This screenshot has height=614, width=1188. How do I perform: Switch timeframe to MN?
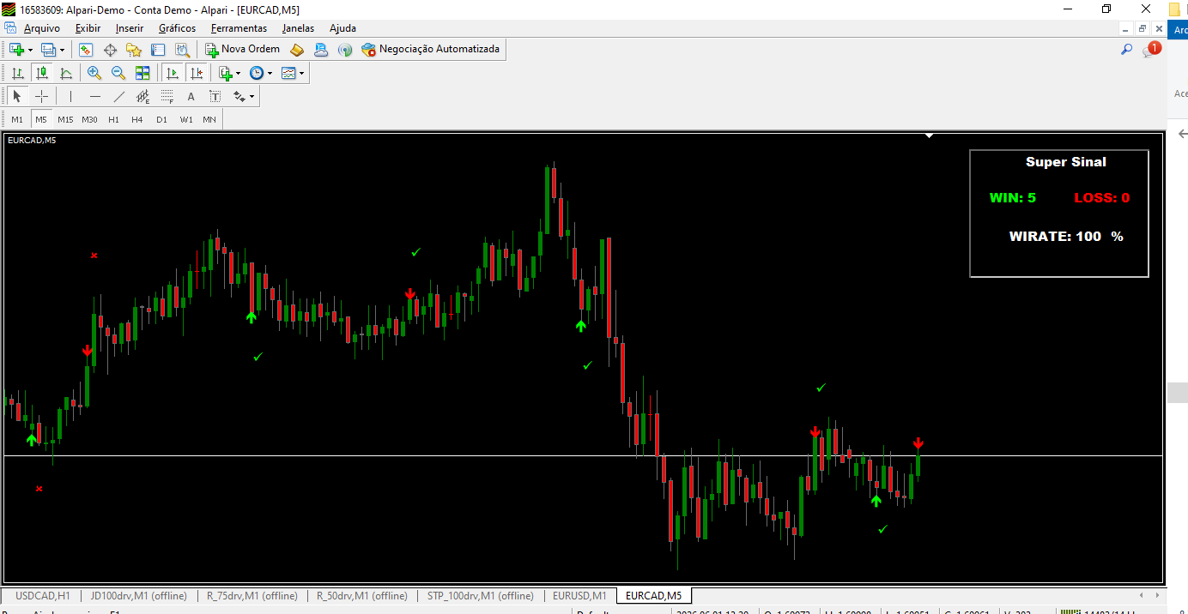coord(209,119)
